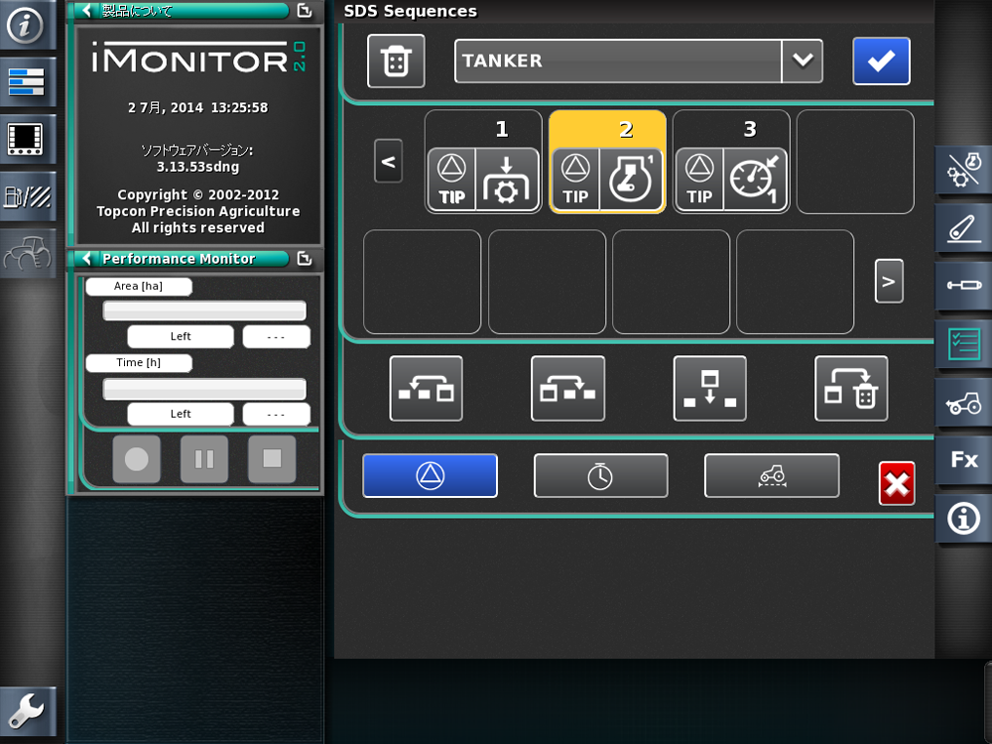992x744 pixels.
Task: Click the Area [ha] label
Action: tap(139, 286)
